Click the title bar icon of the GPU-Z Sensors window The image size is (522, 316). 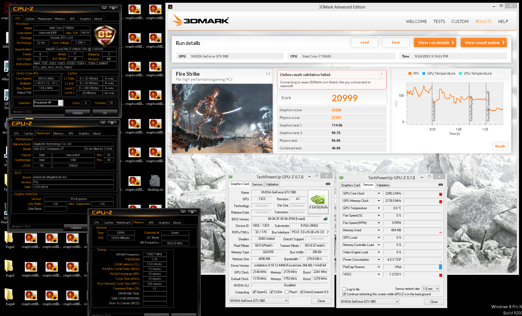pyautogui.click(x=341, y=178)
